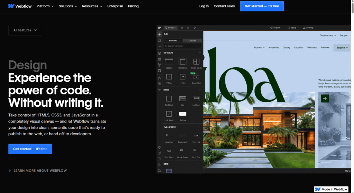This screenshot has width=354, height=193.
Task: Open the All features dropdown
Action: pyautogui.click(x=25, y=30)
